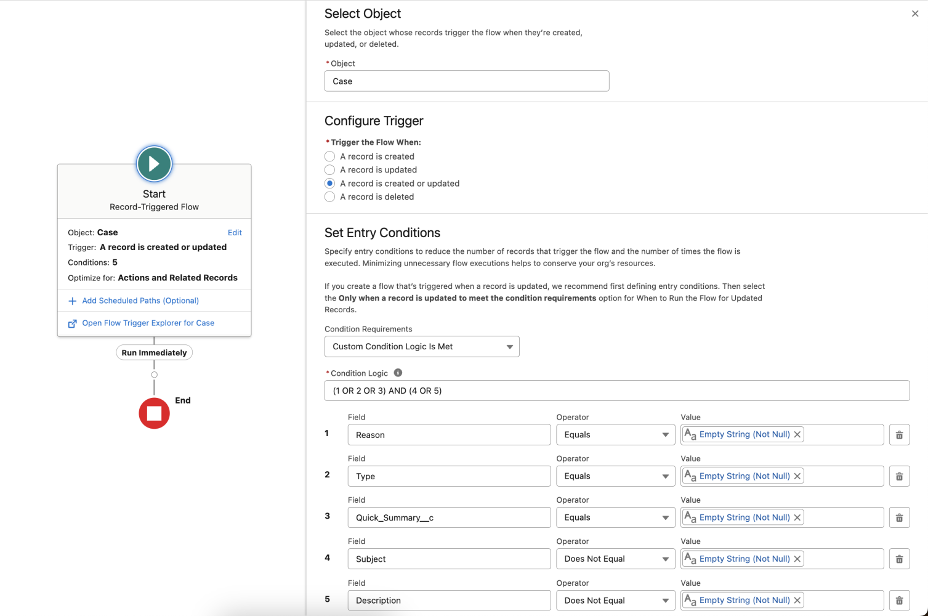
Task: Delete the Description condition row trash icon
Action: (899, 600)
